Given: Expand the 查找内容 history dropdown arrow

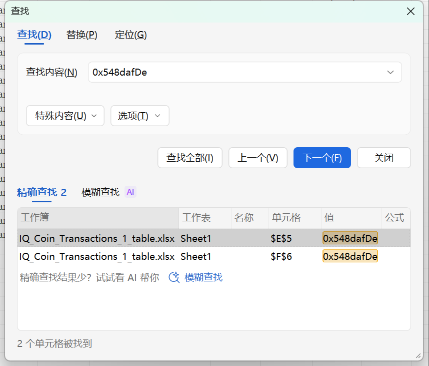Looking at the screenshot, I should coord(390,72).
